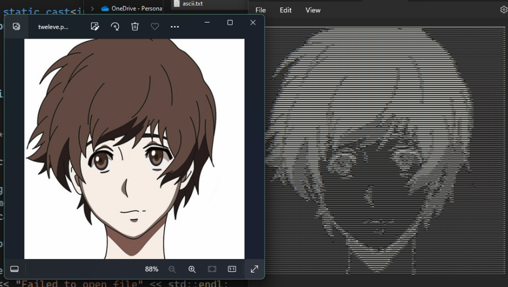This screenshot has height=287, width=508.
Task: Click the "Failed to open file" code string
Action: 79,284
